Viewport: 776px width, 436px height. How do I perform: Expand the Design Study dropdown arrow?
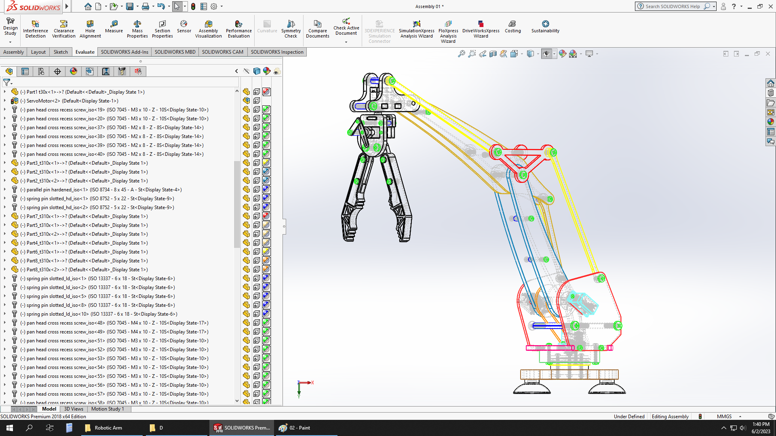point(10,42)
